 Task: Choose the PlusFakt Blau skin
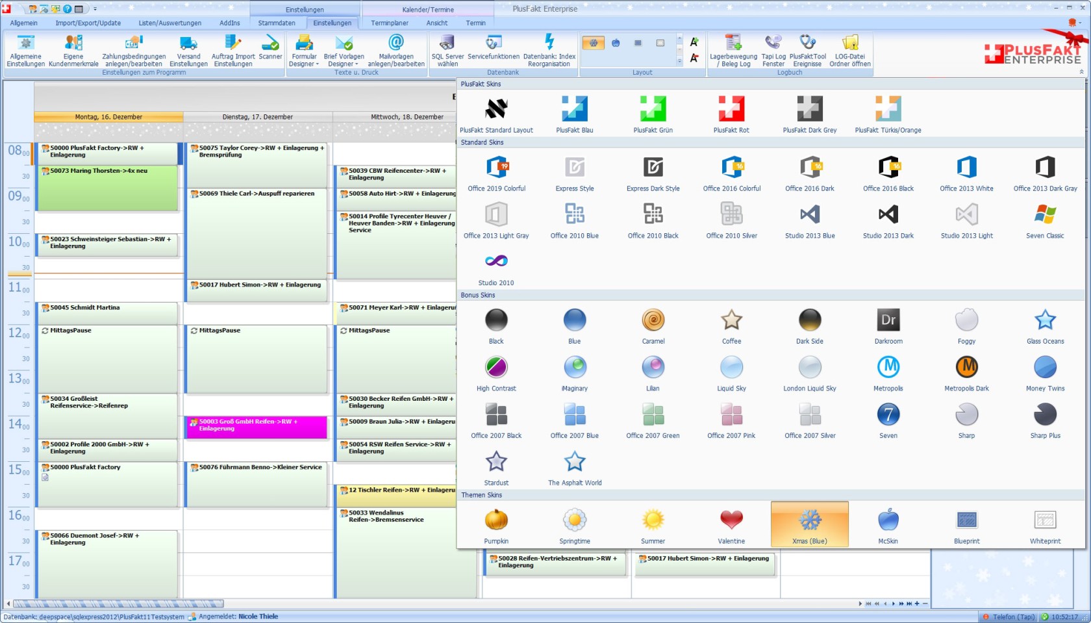coord(575,114)
